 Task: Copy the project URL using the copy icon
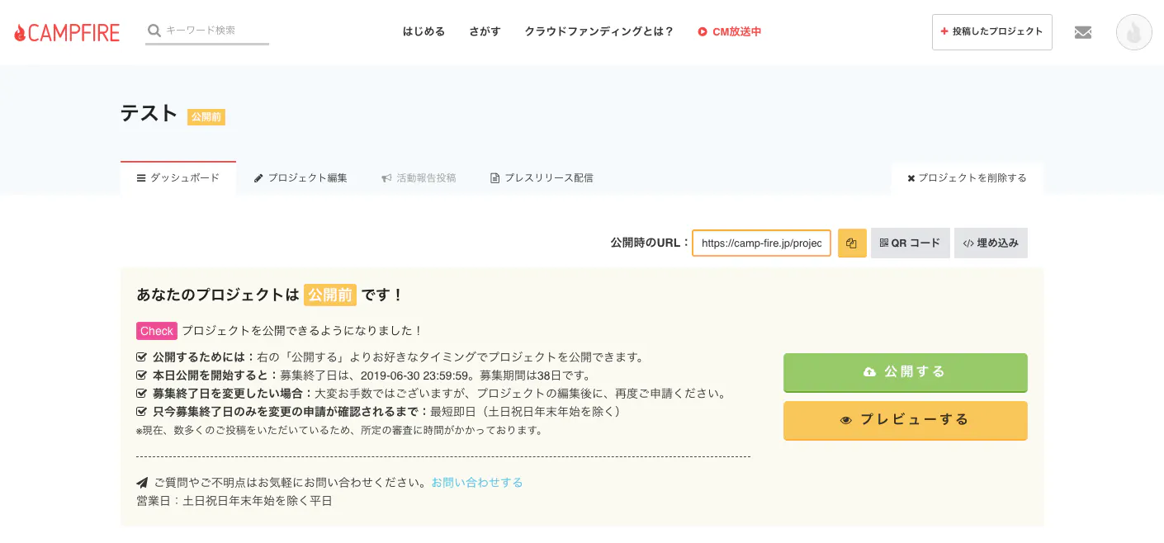(x=852, y=243)
